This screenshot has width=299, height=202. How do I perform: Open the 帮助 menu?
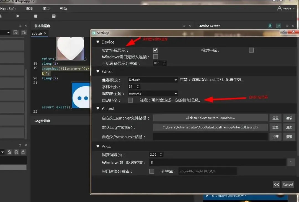(x=63, y=9)
